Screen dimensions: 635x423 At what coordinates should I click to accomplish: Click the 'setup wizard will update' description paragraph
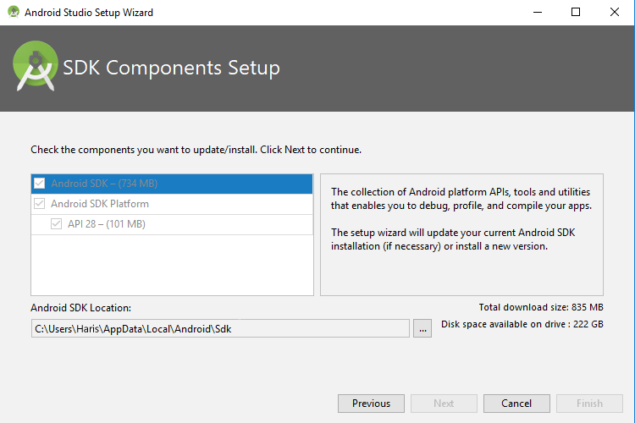click(x=453, y=239)
